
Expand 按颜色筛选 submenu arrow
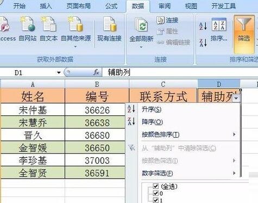point(234,161)
